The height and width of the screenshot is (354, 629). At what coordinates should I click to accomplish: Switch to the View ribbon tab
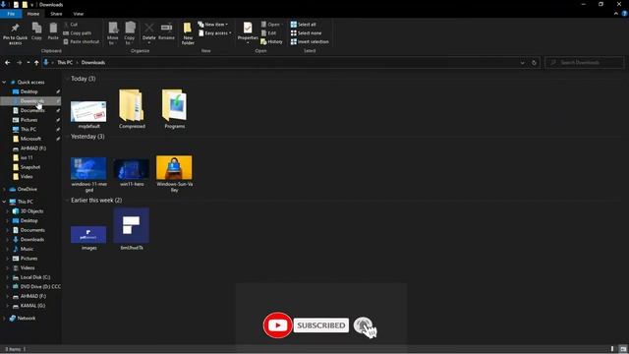pyautogui.click(x=79, y=14)
